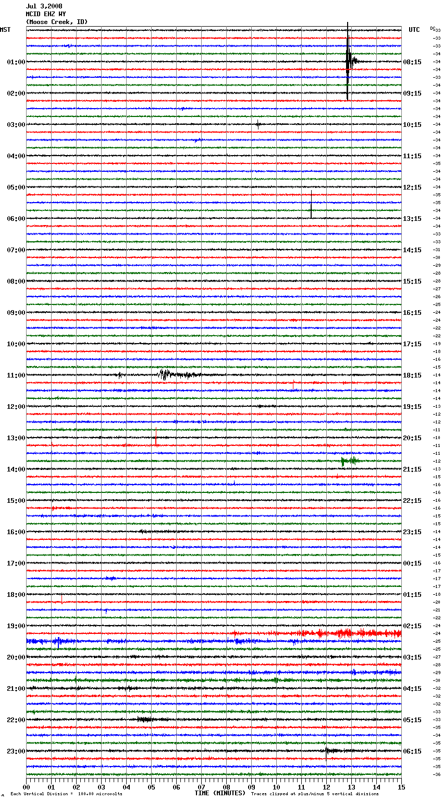Click the "Traces clipped at plus/minus 5 vertical divisions" note

coord(315,794)
